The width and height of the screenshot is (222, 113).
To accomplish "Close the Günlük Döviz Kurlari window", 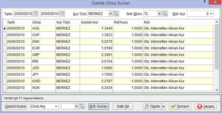I will coord(215,2).
